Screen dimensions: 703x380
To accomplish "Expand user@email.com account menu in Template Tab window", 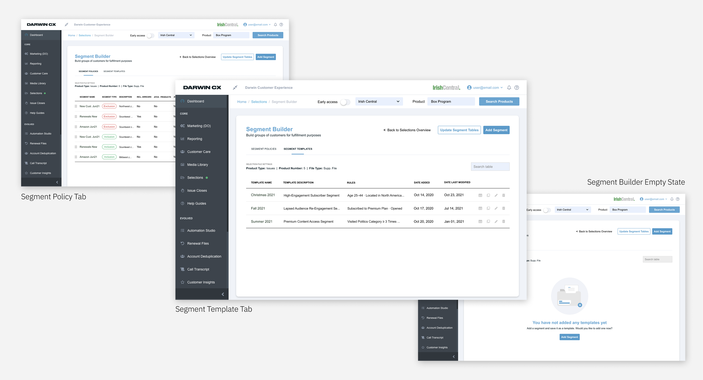I will 485,88.
